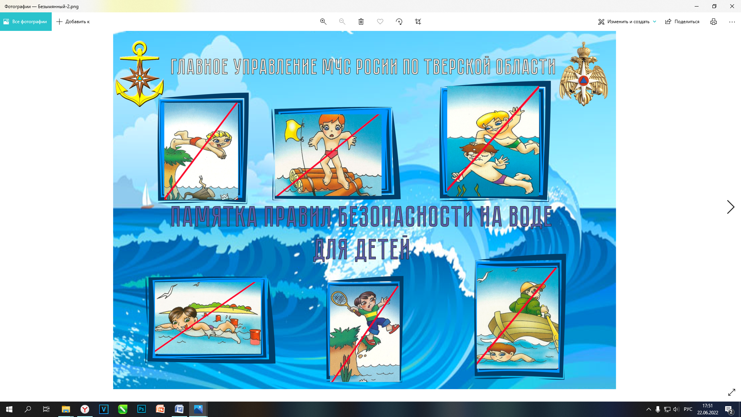Click the Photos app taskbar icon
This screenshot has width=741, height=417.
coord(198,409)
